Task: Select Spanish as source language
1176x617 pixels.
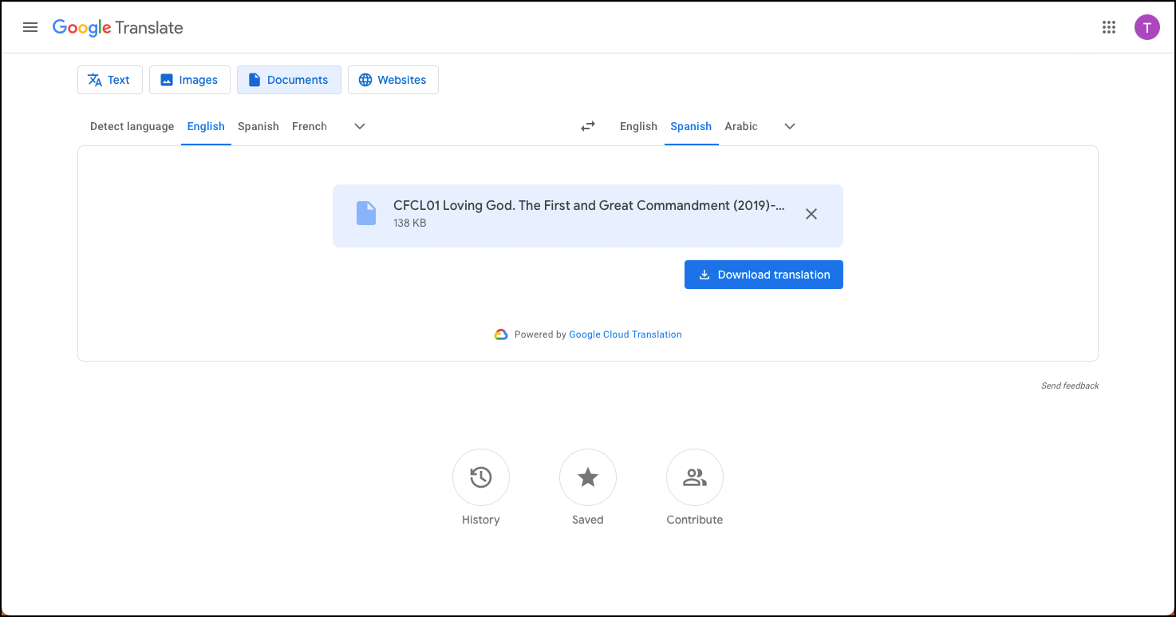Action: 258,126
